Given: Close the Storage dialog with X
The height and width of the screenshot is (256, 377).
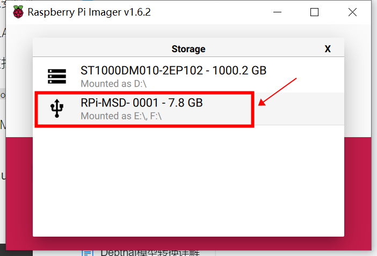Looking at the screenshot, I should click(x=328, y=49).
